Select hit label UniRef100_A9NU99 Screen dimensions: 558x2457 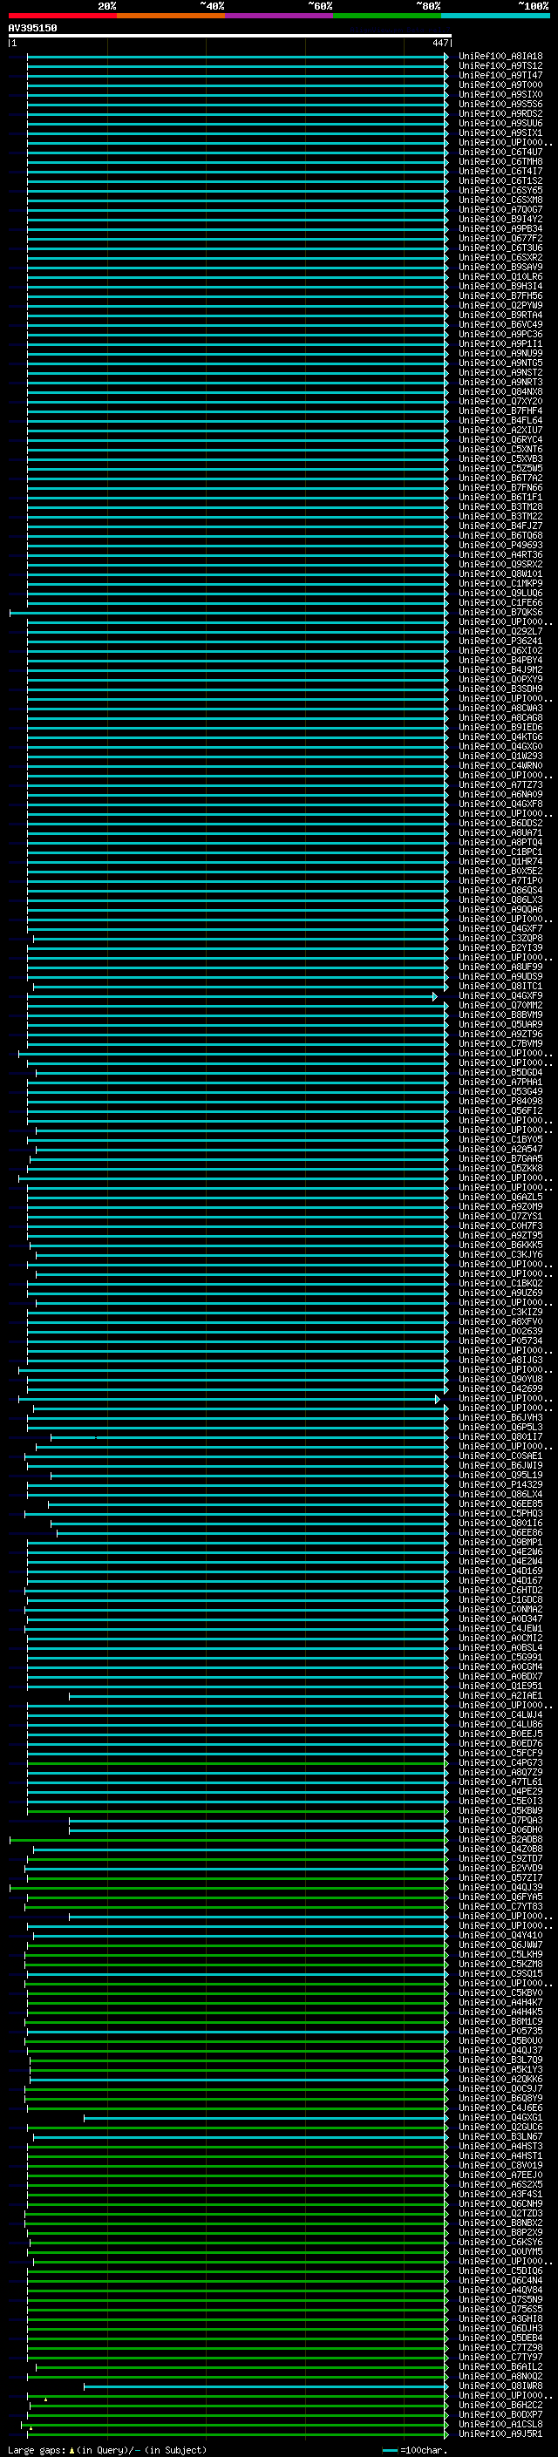500,353
